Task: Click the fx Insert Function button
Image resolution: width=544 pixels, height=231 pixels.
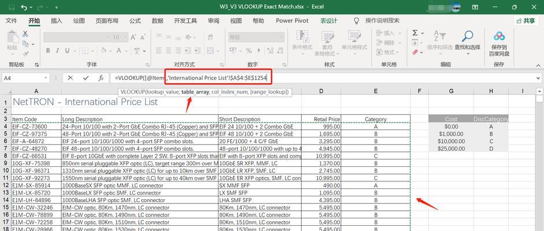Action: pos(101,79)
